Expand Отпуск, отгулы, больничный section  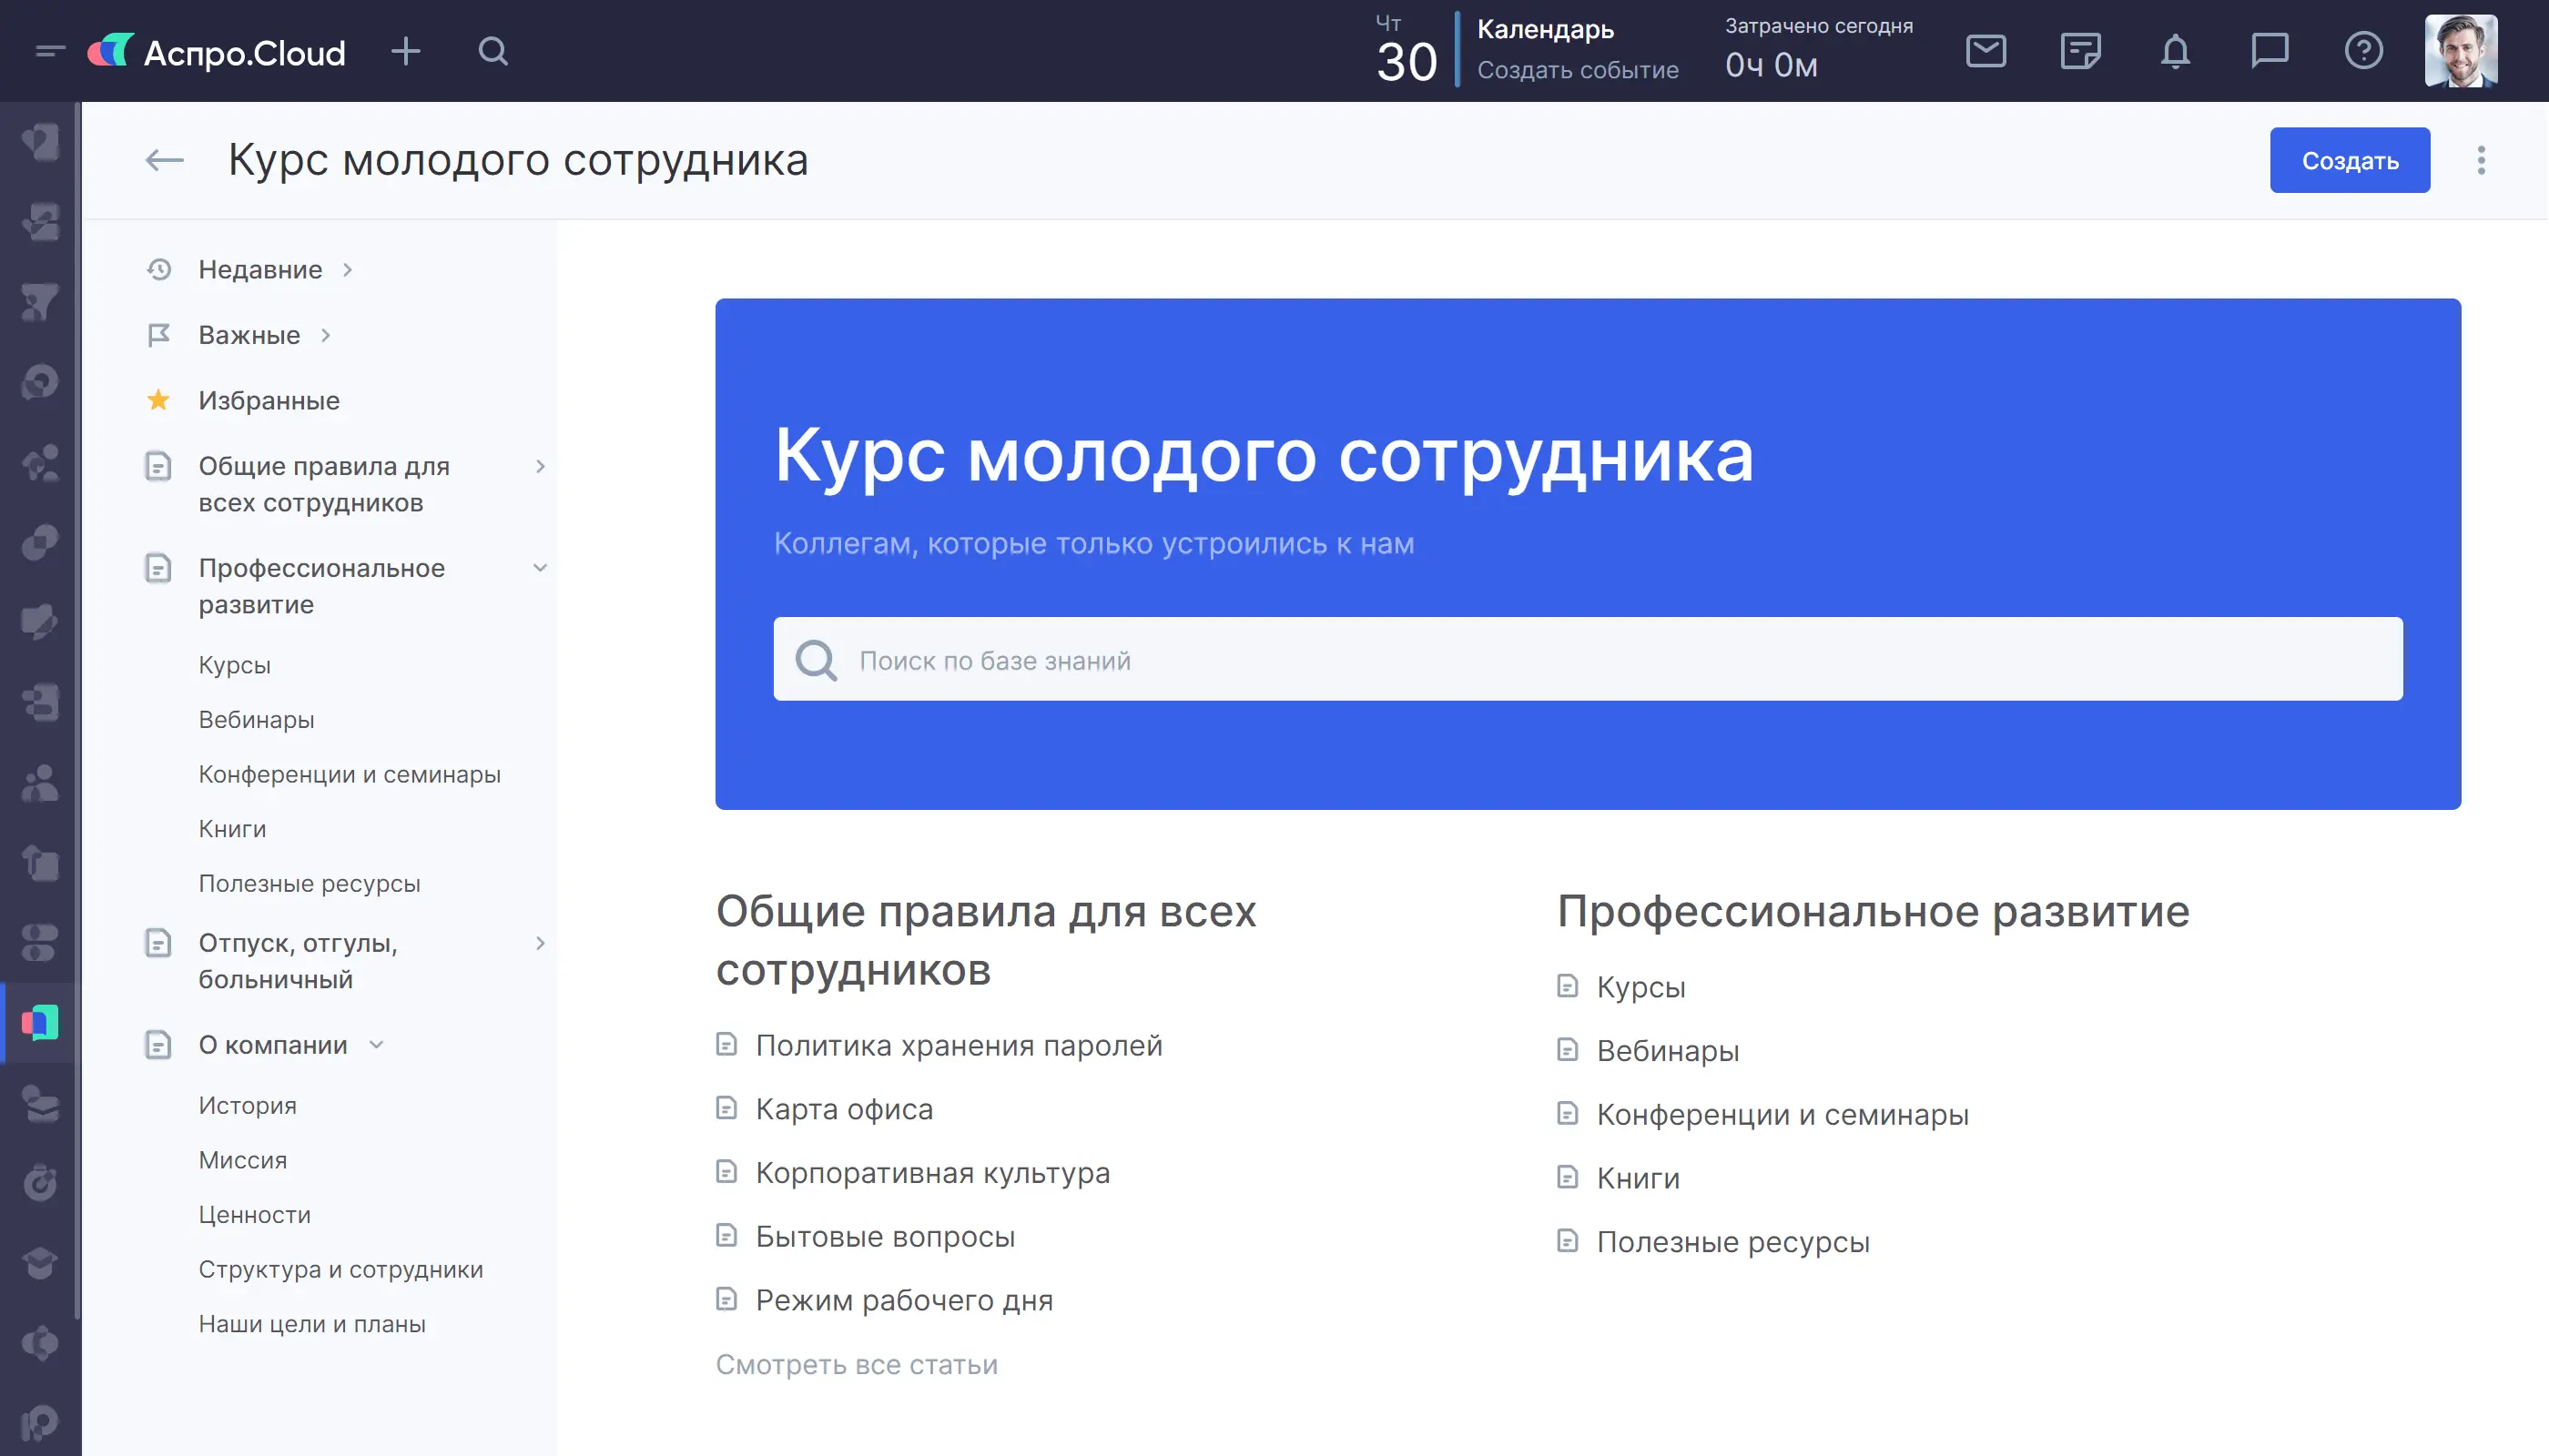point(540,943)
